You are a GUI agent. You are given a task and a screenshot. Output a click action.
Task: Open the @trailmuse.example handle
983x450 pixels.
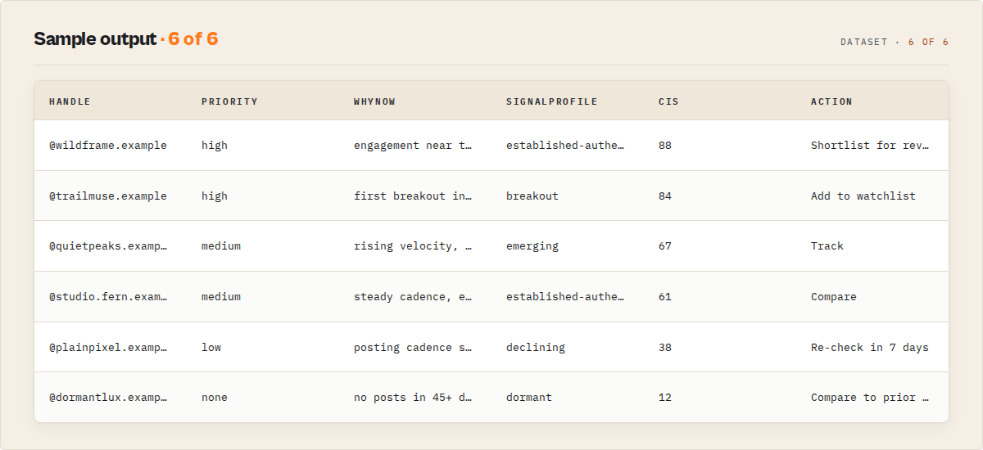click(x=108, y=196)
